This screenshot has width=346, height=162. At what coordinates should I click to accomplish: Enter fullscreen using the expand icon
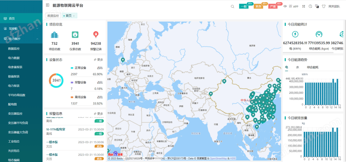point(304,6)
